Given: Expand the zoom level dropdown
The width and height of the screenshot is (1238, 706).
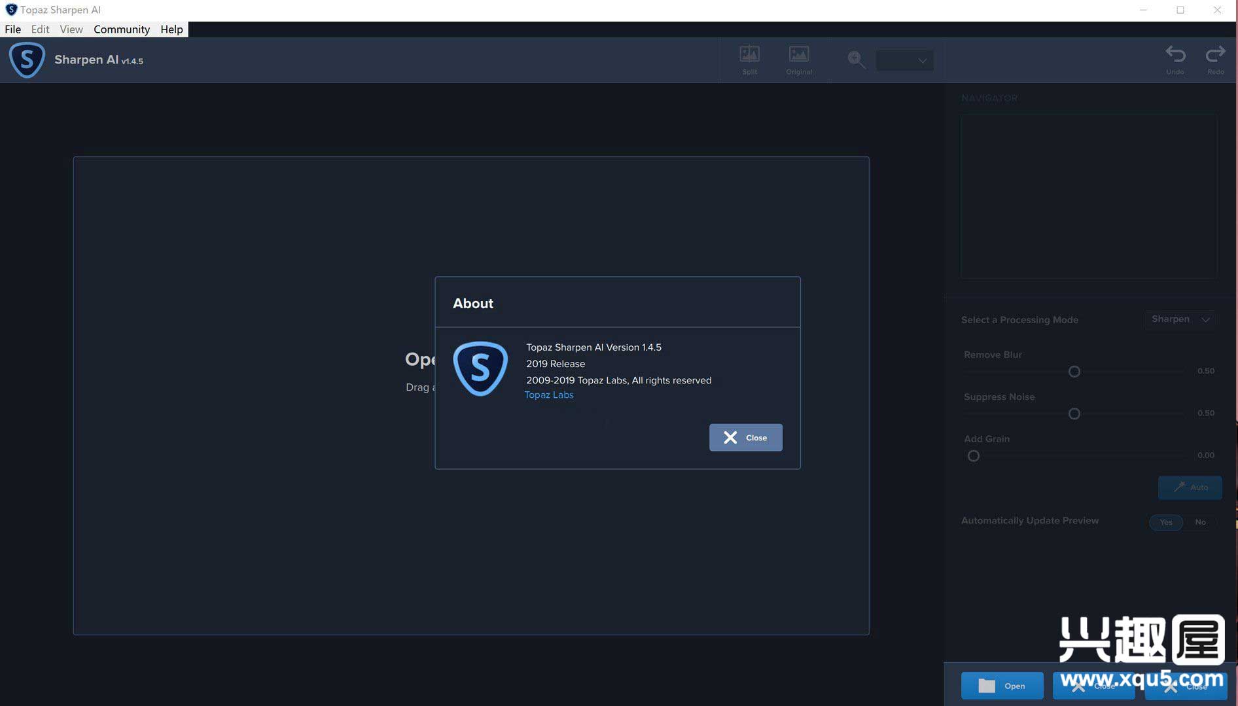Looking at the screenshot, I should tap(905, 60).
